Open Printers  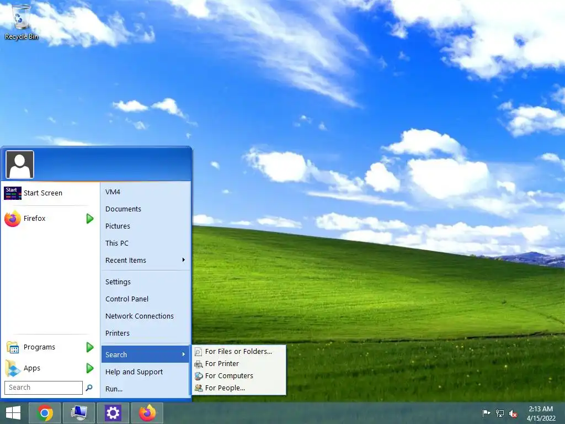click(x=145, y=333)
